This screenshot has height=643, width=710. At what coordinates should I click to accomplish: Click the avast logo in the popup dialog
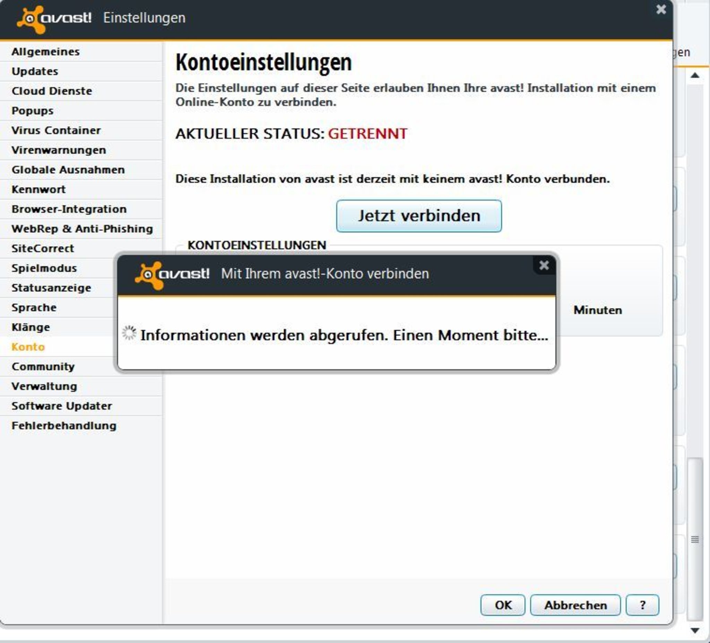tap(173, 274)
